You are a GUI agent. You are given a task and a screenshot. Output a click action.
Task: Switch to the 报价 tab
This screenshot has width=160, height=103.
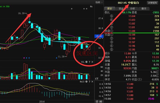[x=110, y=9]
